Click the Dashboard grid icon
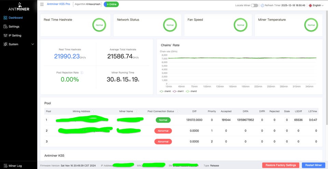Screen dimensions: 328x169 tap(5, 18)
